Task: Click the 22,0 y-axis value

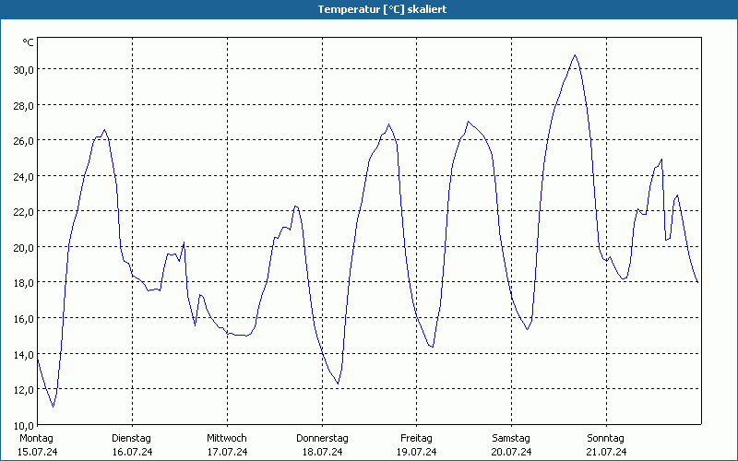Action: (x=23, y=212)
